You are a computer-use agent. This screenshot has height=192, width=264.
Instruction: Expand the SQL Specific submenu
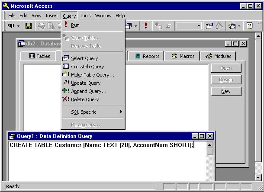(x=93, y=112)
